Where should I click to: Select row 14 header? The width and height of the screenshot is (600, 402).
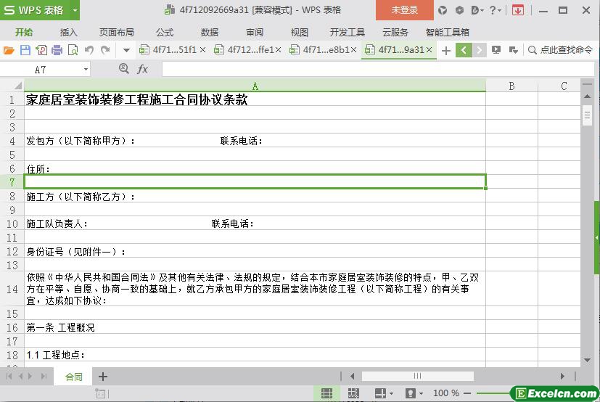click(12, 289)
